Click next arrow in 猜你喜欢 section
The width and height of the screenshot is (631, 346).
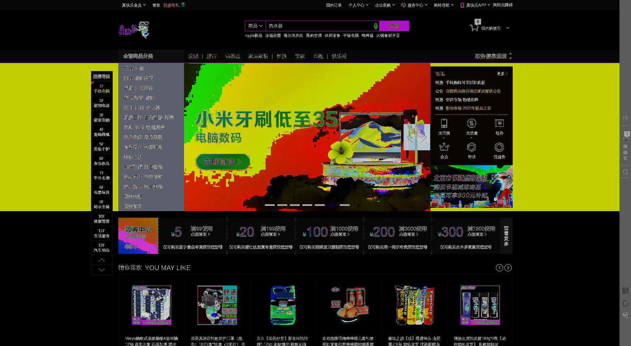(x=508, y=268)
